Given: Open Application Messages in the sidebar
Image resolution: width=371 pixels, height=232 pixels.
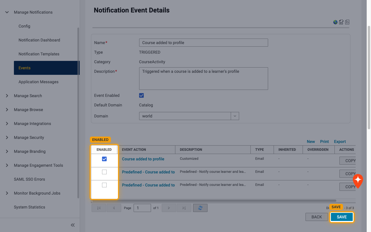Looking at the screenshot, I should [x=39, y=82].
